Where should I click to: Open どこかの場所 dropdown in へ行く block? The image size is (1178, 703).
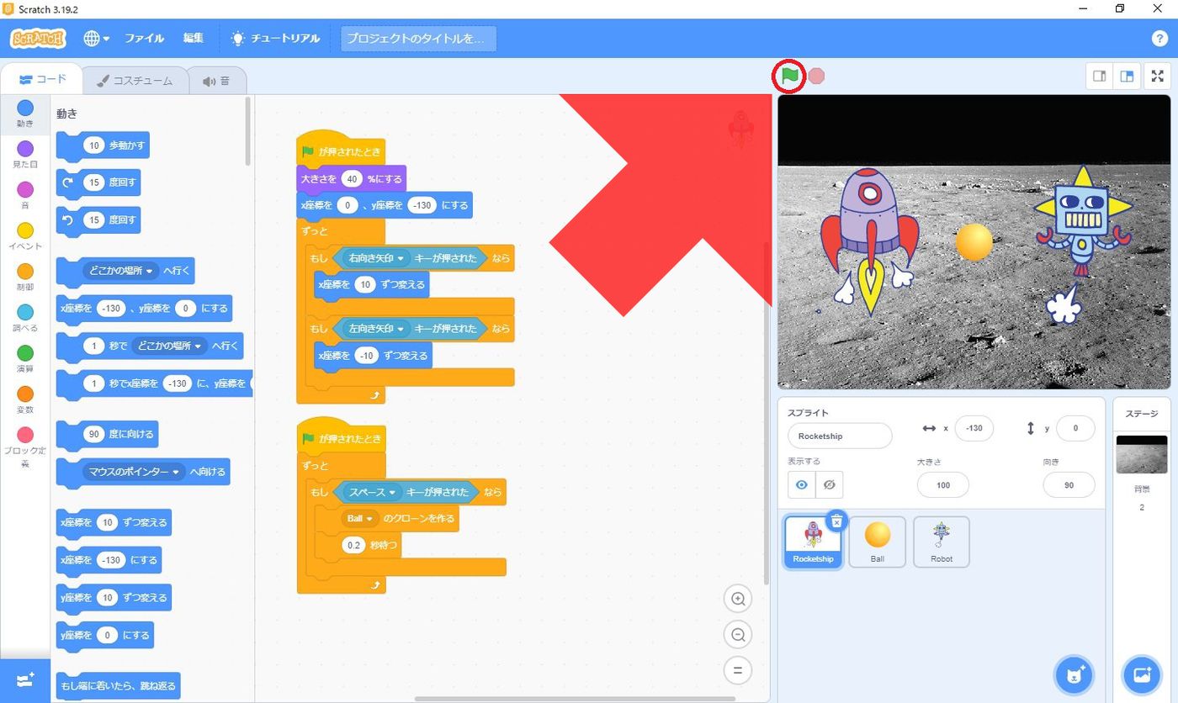(122, 271)
